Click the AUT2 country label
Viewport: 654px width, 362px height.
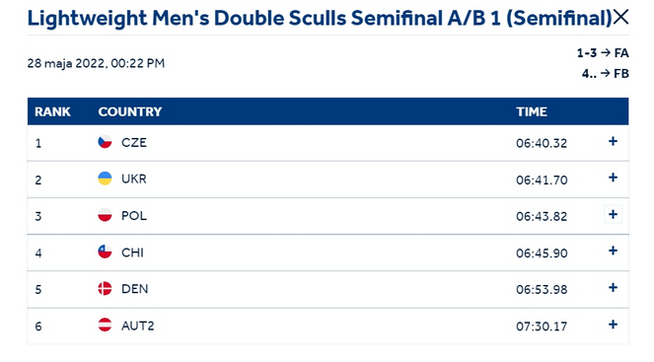pyautogui.click(x=138, y=326)
